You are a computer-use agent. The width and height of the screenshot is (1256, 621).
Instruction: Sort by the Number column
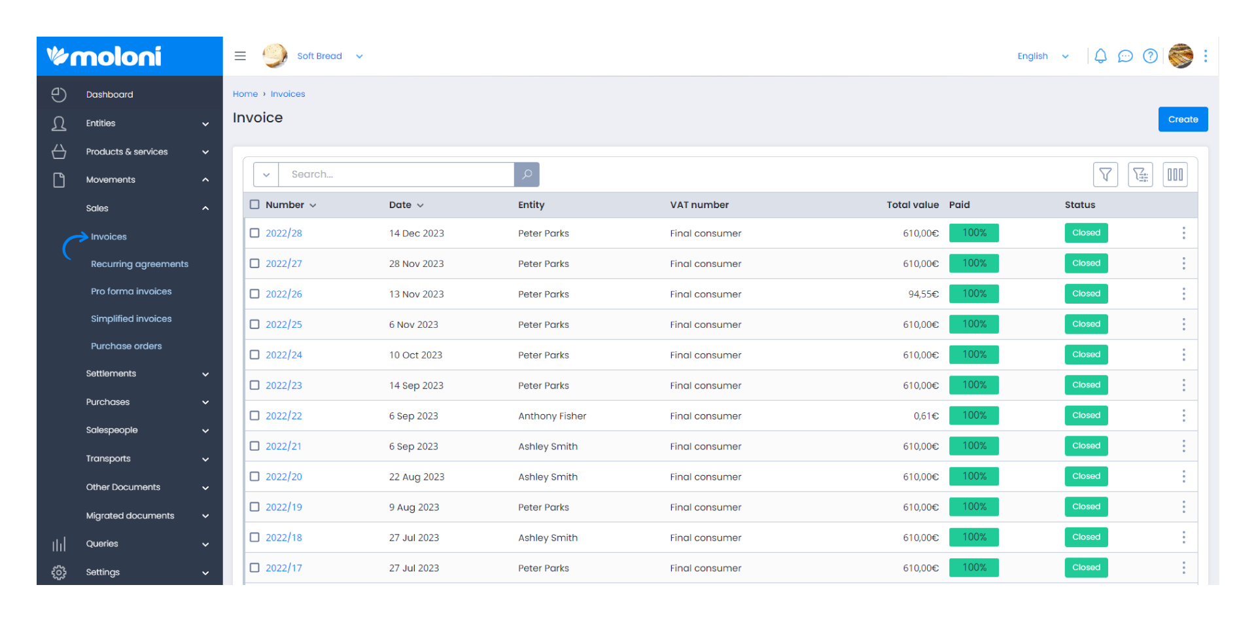click(290, 205)
